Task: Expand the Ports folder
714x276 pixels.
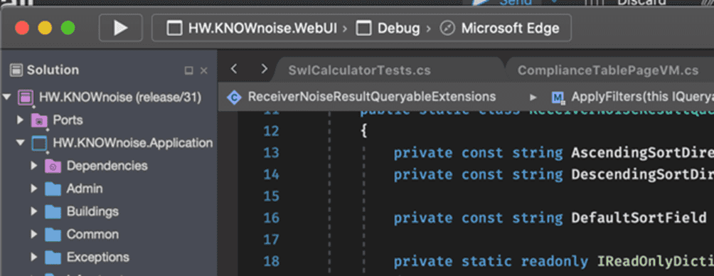Action: [20, 120]
